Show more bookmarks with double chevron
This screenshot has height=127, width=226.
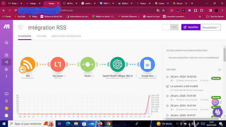pos(200,17)
